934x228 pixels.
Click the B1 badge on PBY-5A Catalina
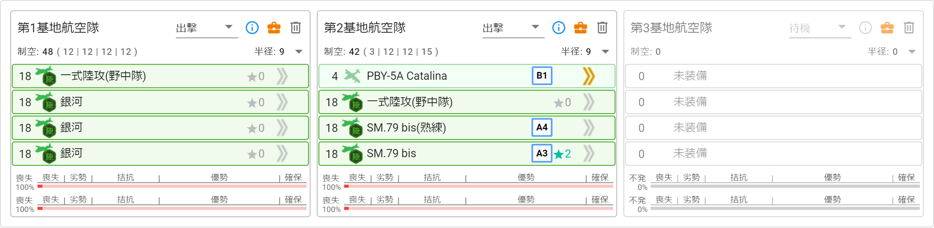click(x=542, y=76)
